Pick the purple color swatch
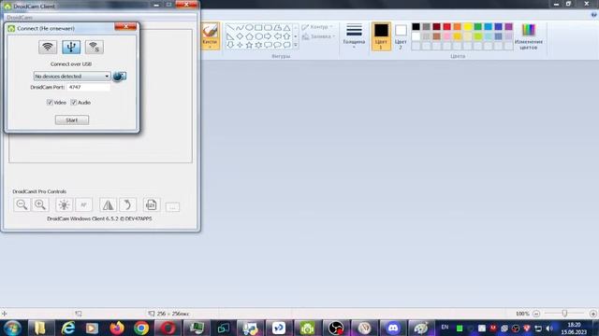 tap(509, 27)
